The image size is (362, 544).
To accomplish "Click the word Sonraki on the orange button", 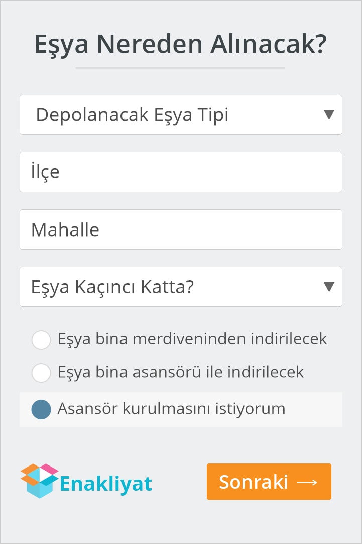I will pos(254,482).
